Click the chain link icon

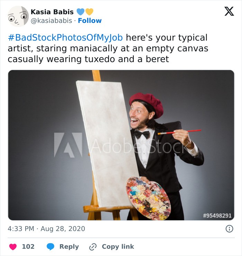click(93, 247)
